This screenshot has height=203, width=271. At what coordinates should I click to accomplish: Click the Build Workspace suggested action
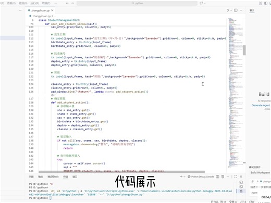(260, 173)
